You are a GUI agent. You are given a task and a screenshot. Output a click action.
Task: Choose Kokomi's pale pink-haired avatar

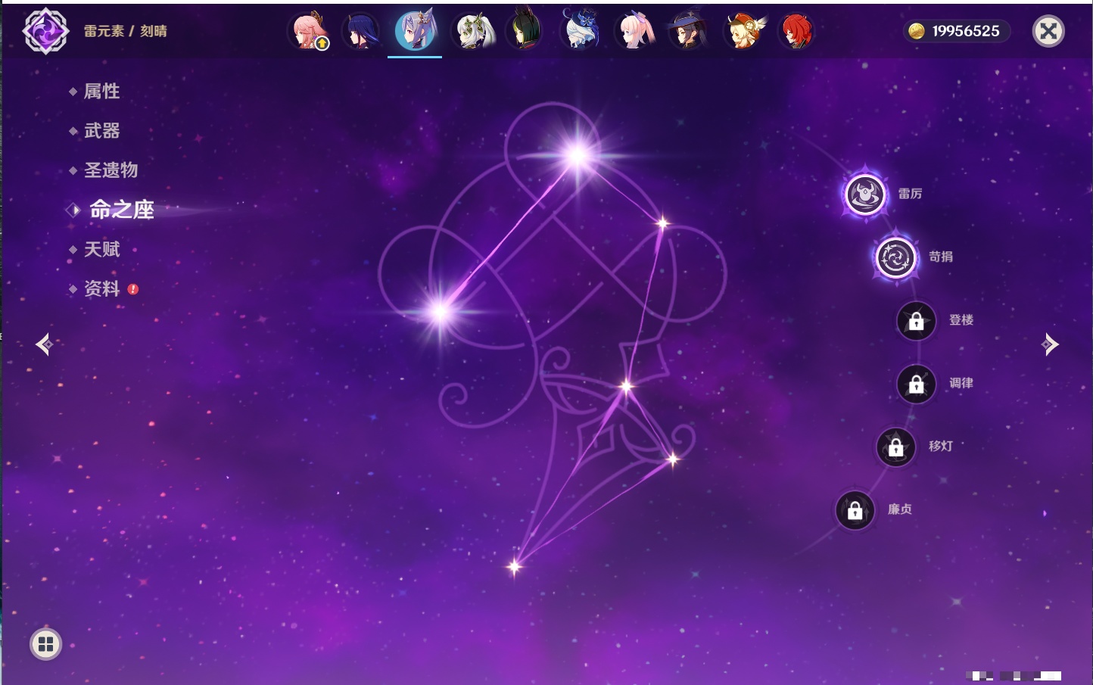634,31
